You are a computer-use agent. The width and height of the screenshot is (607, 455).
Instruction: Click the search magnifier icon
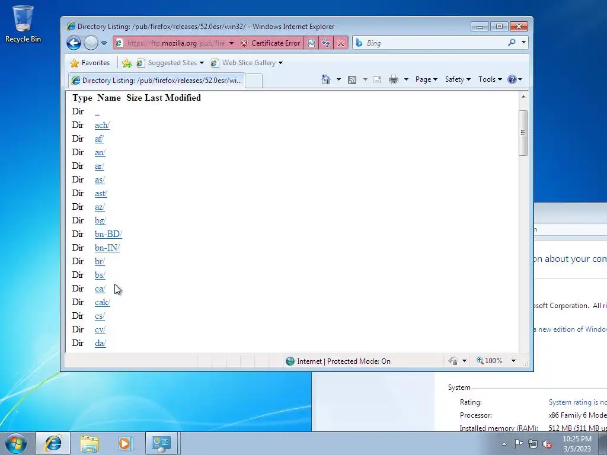pos(512,43)
